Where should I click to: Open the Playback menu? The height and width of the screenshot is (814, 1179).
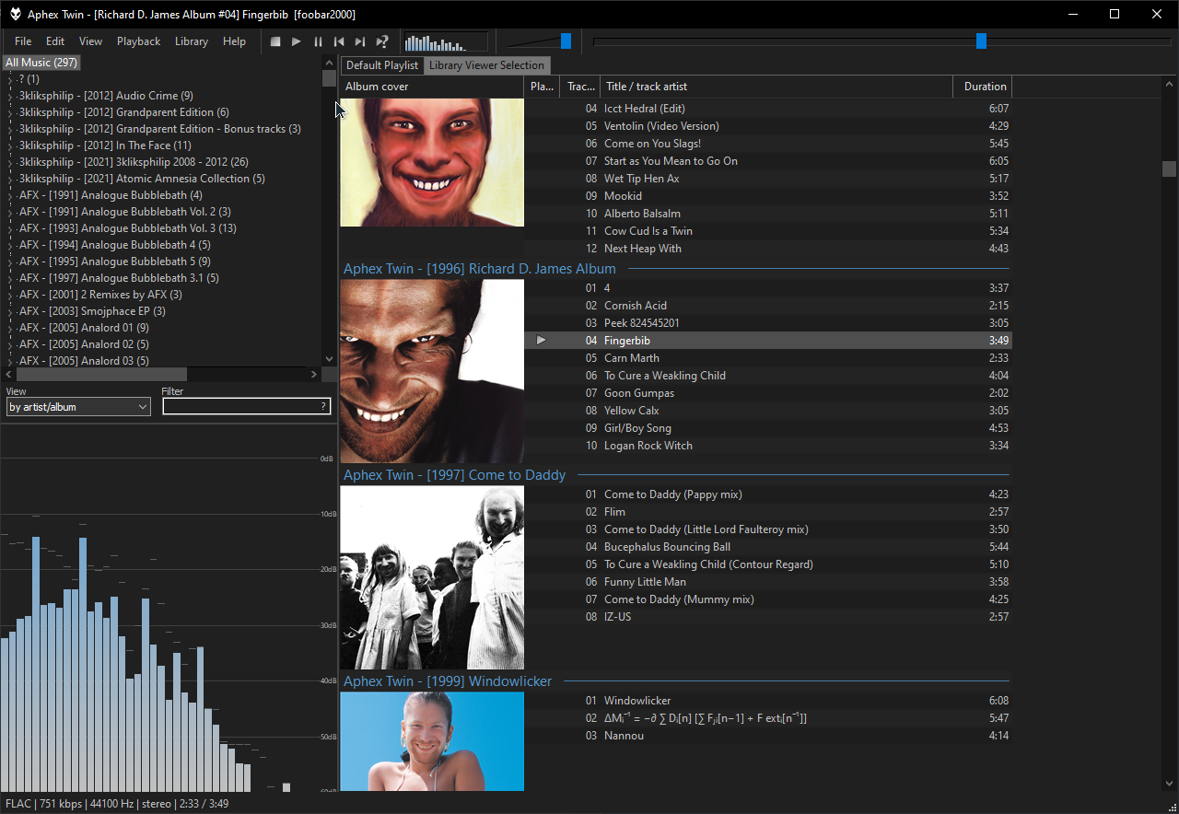pyautogui.click(x=138, y=41)
